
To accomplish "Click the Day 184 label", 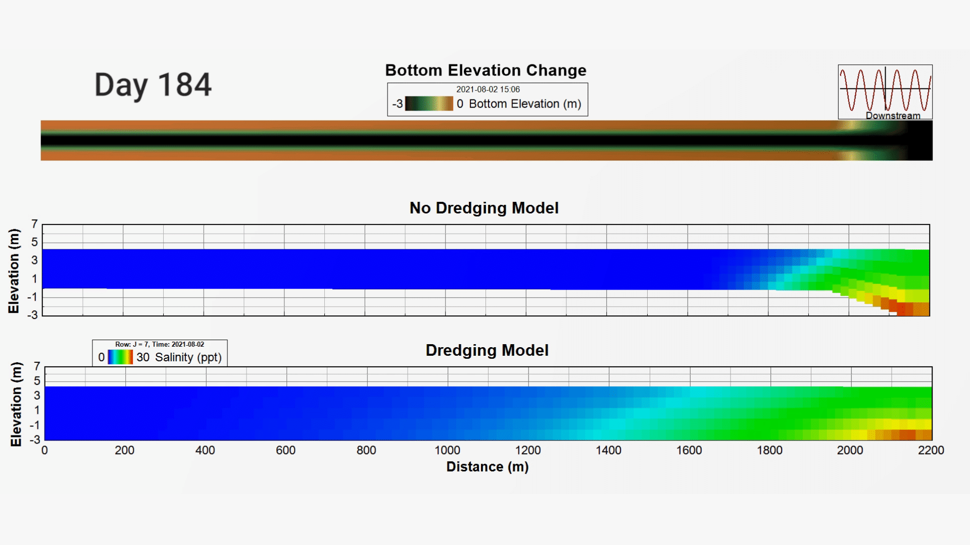I will (153, 85).
